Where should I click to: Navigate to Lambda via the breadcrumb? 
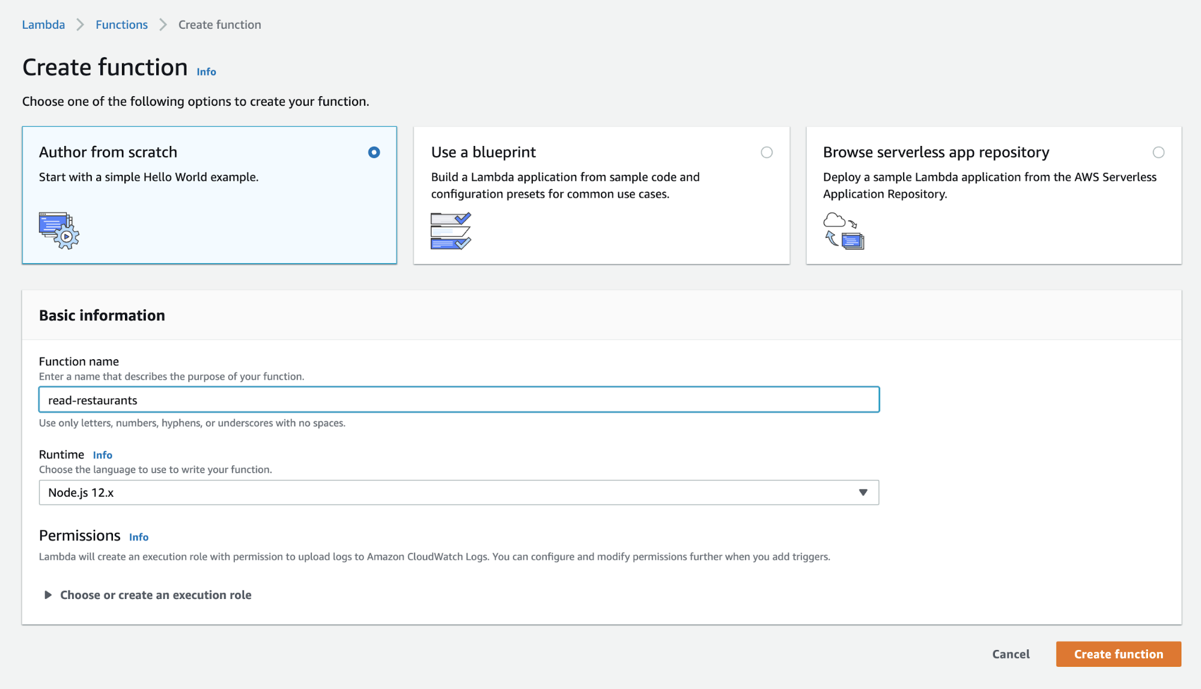tap(43, 25)
